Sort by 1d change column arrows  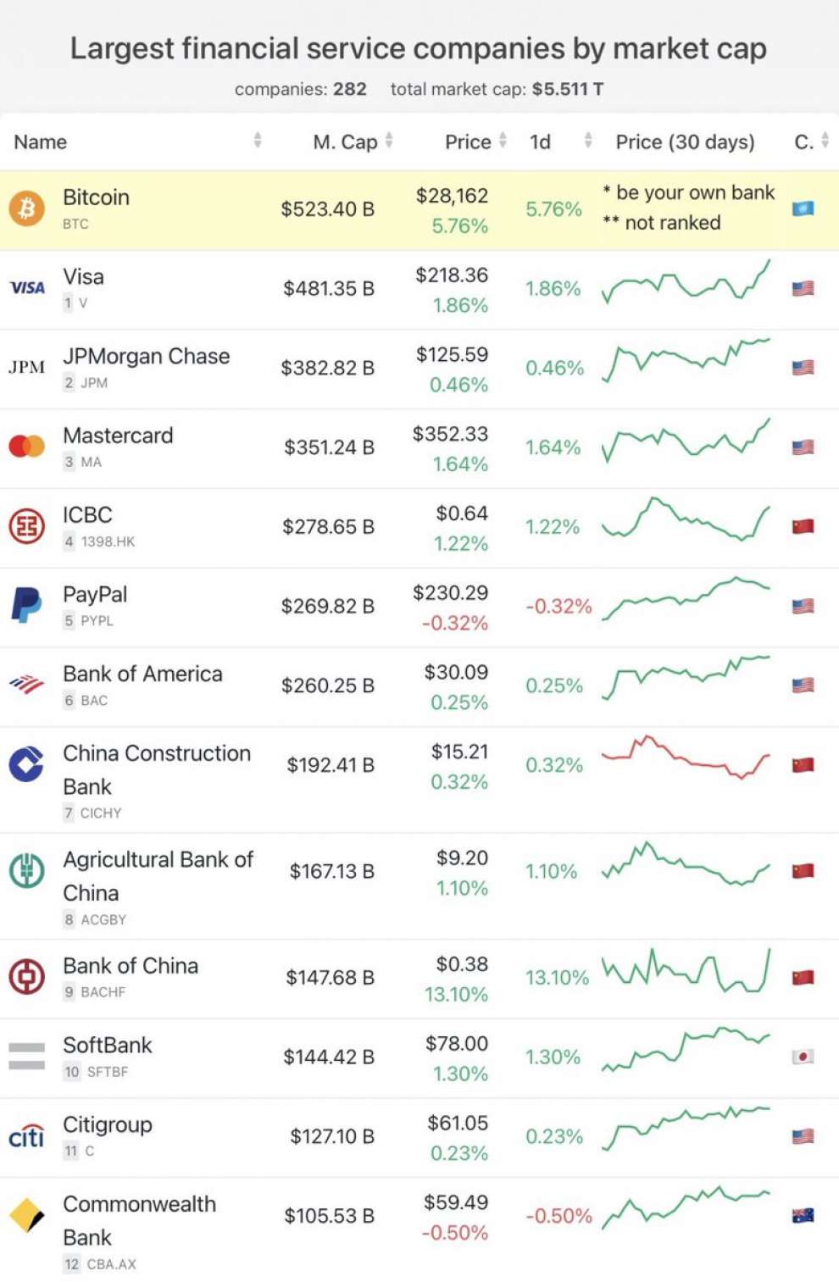(x=588, y=141)
